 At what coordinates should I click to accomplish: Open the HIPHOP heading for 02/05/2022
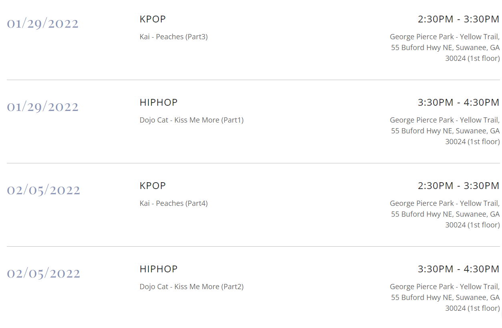tap(159, 269)
